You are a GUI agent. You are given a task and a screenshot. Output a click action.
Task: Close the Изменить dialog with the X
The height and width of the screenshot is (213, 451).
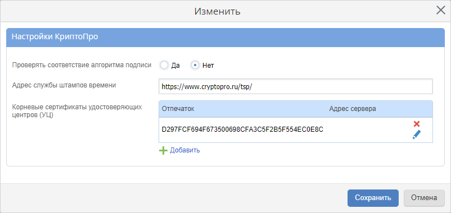[x=441, y=10]
